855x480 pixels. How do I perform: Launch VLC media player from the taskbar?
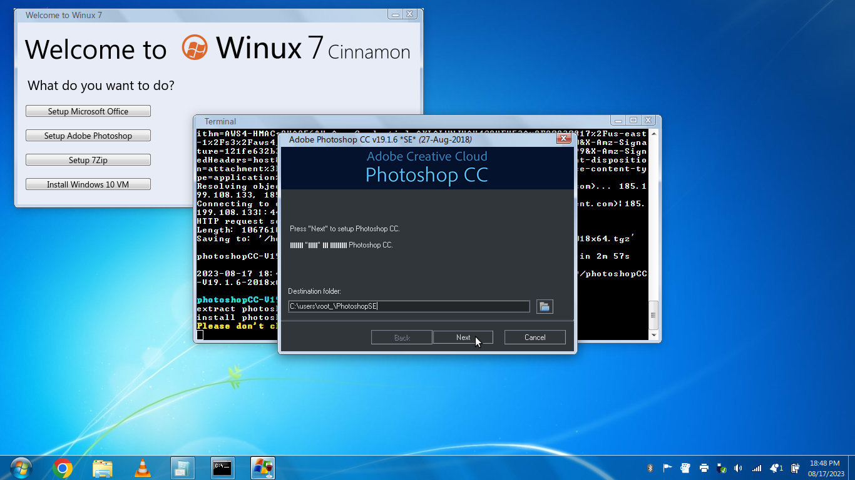point(143,467)
